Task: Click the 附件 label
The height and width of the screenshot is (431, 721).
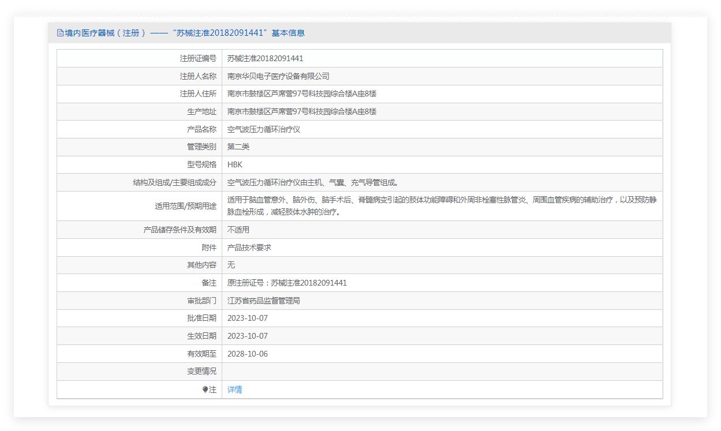Action: tap(210, 248)
